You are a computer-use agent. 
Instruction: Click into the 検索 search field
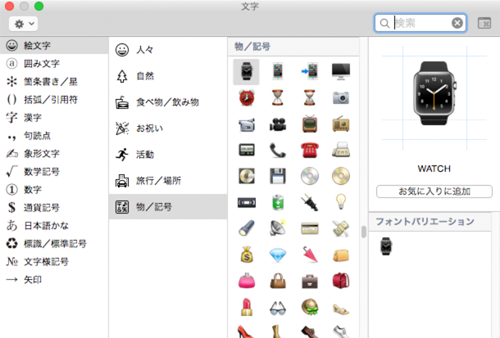(x=420, y=23)
